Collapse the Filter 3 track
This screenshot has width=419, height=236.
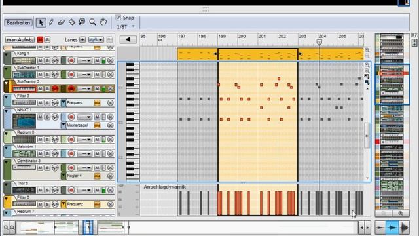pos(7,97)
